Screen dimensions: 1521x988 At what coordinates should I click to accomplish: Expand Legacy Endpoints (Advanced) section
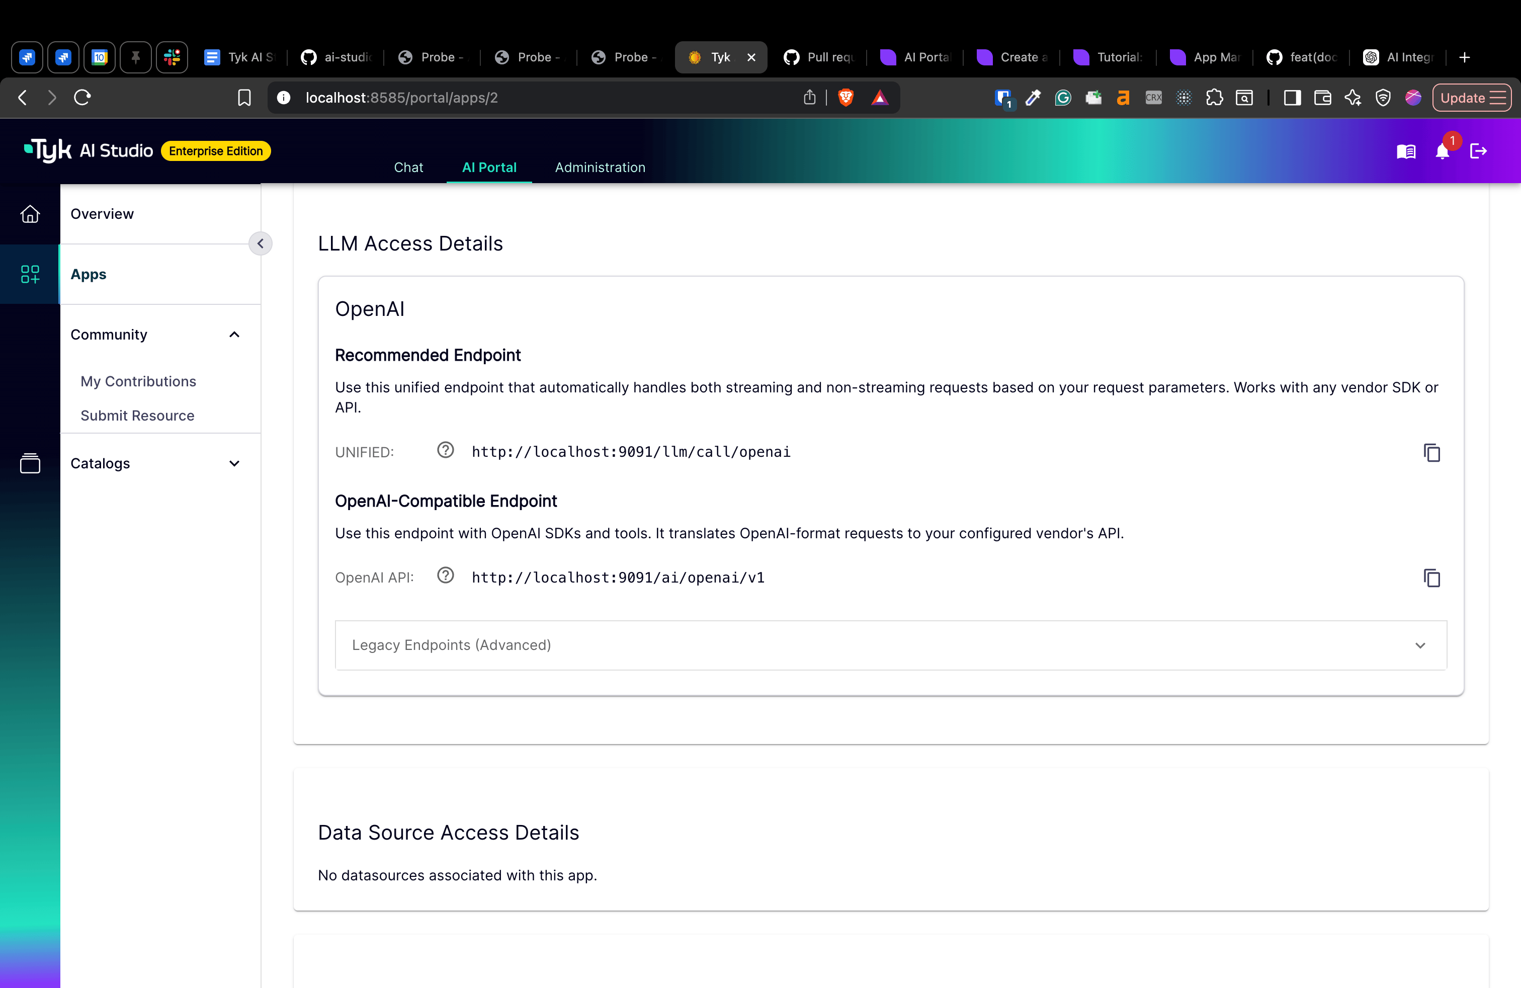[x=891, y=645]
